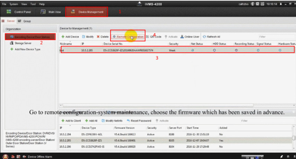Switch to the Group tab
Screen dimensions: 296x159
coord(24,21)
